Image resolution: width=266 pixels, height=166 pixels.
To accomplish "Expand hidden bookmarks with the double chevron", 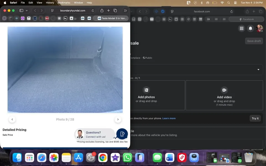I will tap(75, 18).
